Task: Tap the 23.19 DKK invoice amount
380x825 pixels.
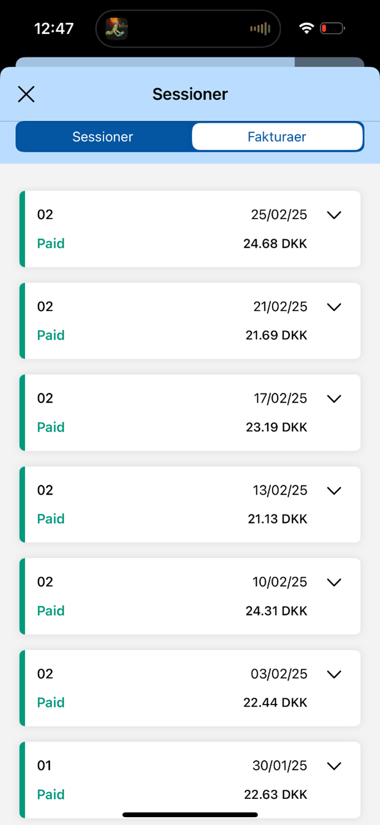Action: pos(276,427)
